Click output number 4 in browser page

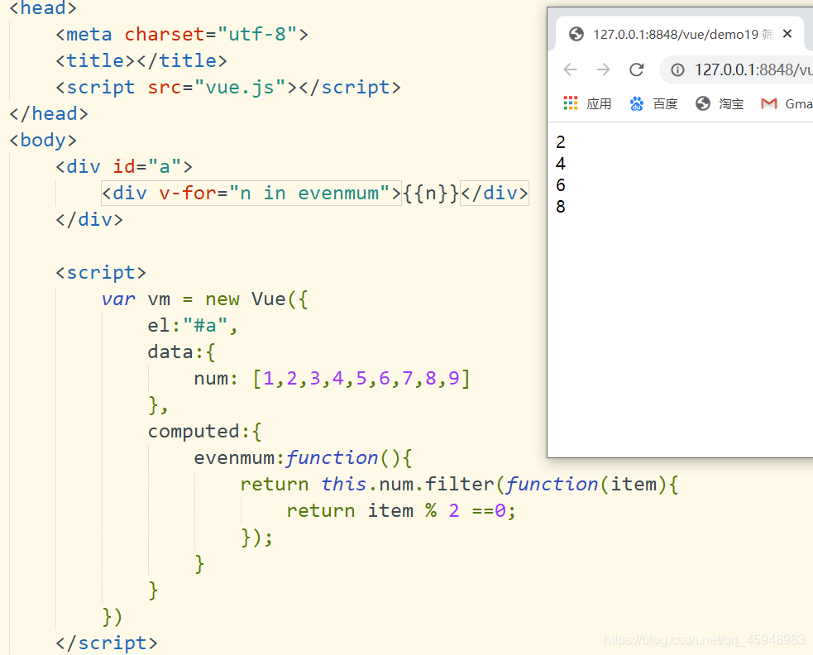click(x=561, y=164)
